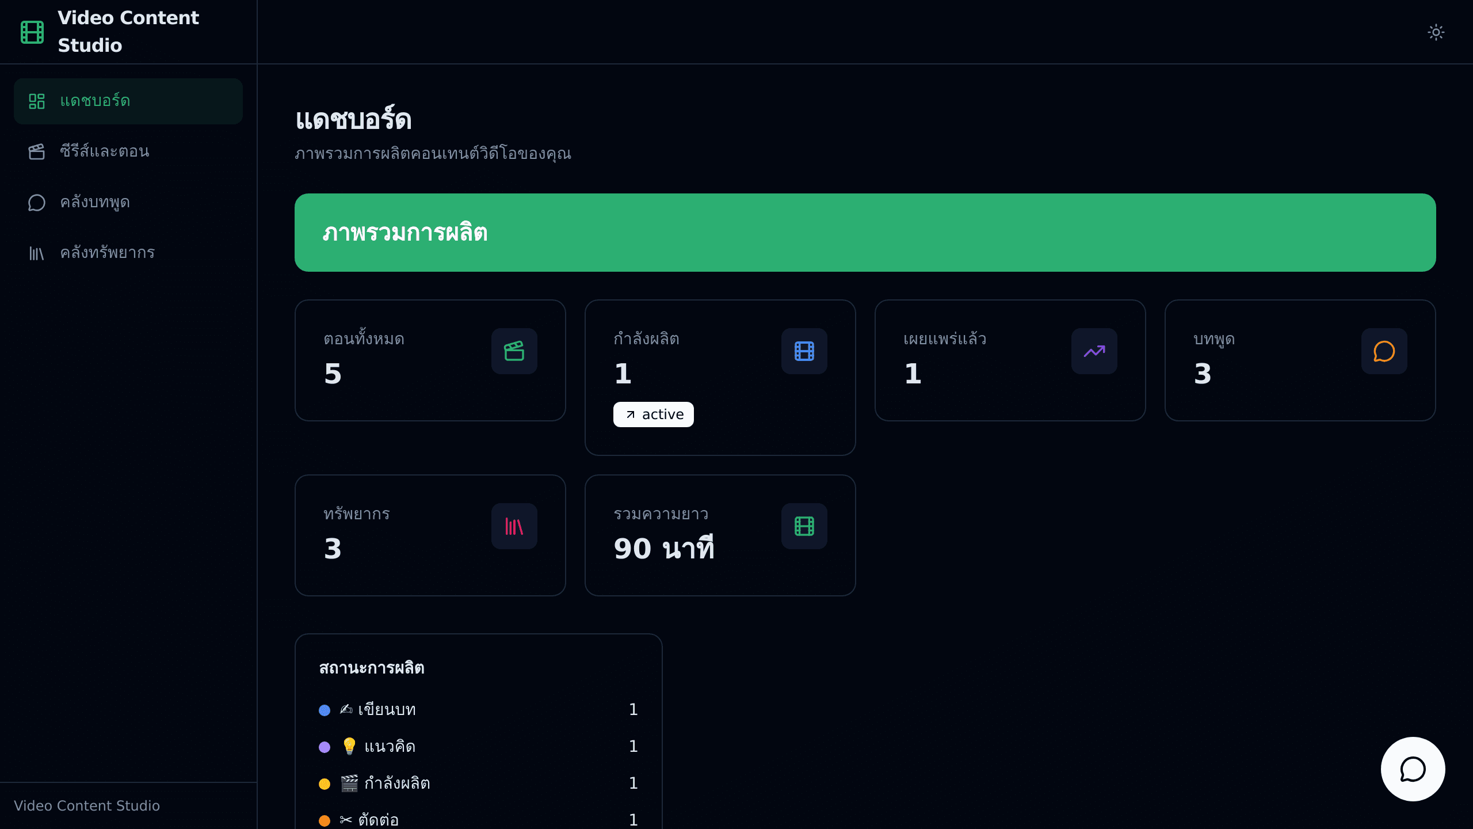Navigate to คลังทรัพยากร in the sidebar
The width and height of the screenshot is (1473, 829).
point(128,253)
